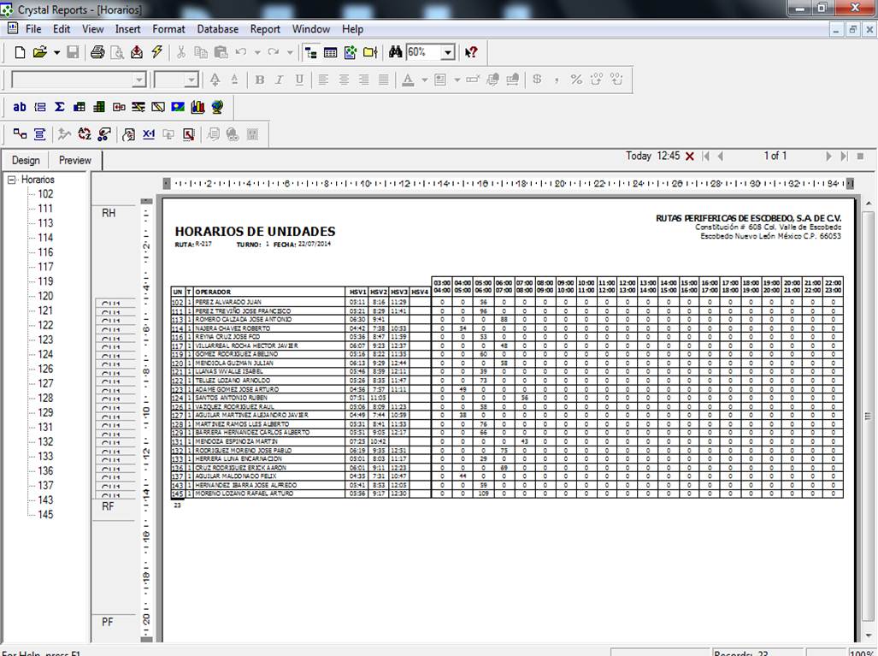Image resolution: width=878 pixels, height=656 pixels.
Task: Click the font color A swatch
Action: (x=408, y=80)
